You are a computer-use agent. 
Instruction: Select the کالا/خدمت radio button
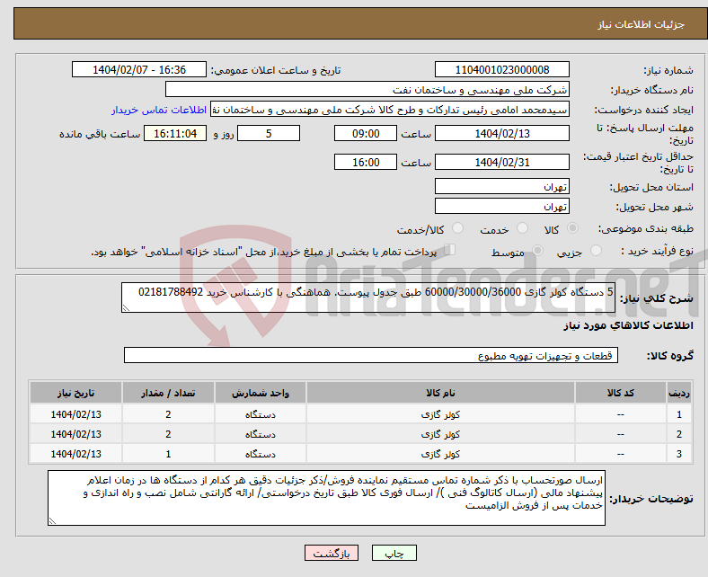point(458,228)
